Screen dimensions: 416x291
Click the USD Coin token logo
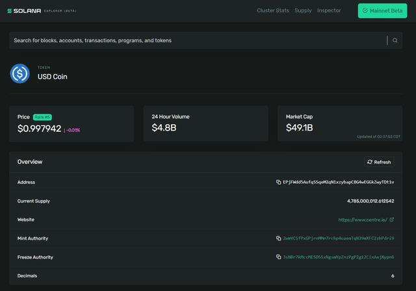20,73
